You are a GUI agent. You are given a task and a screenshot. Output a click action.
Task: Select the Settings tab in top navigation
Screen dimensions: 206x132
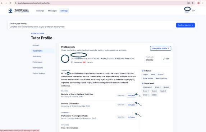pos(64,11)
